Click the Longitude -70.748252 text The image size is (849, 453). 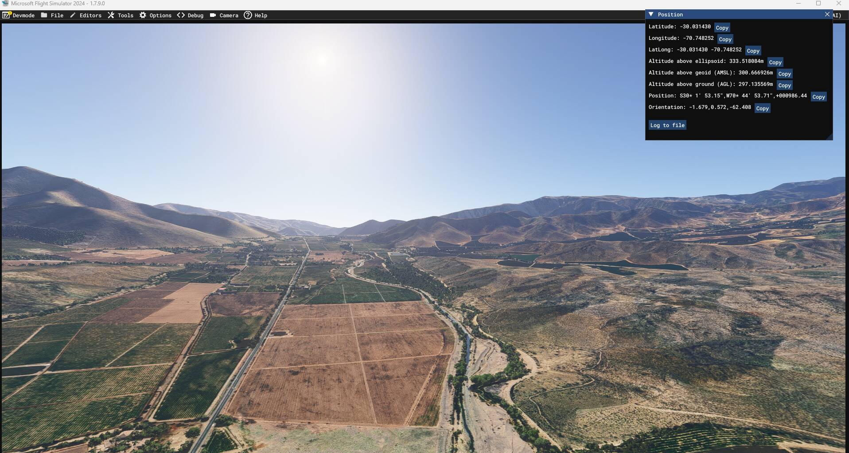[x=681, y=38]
